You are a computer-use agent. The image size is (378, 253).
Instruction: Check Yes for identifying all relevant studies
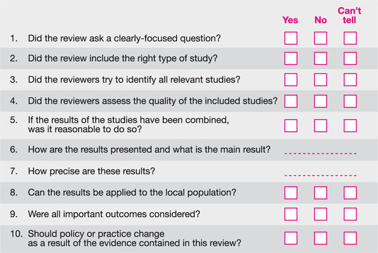pyautogui.click(x=290, y=80)
